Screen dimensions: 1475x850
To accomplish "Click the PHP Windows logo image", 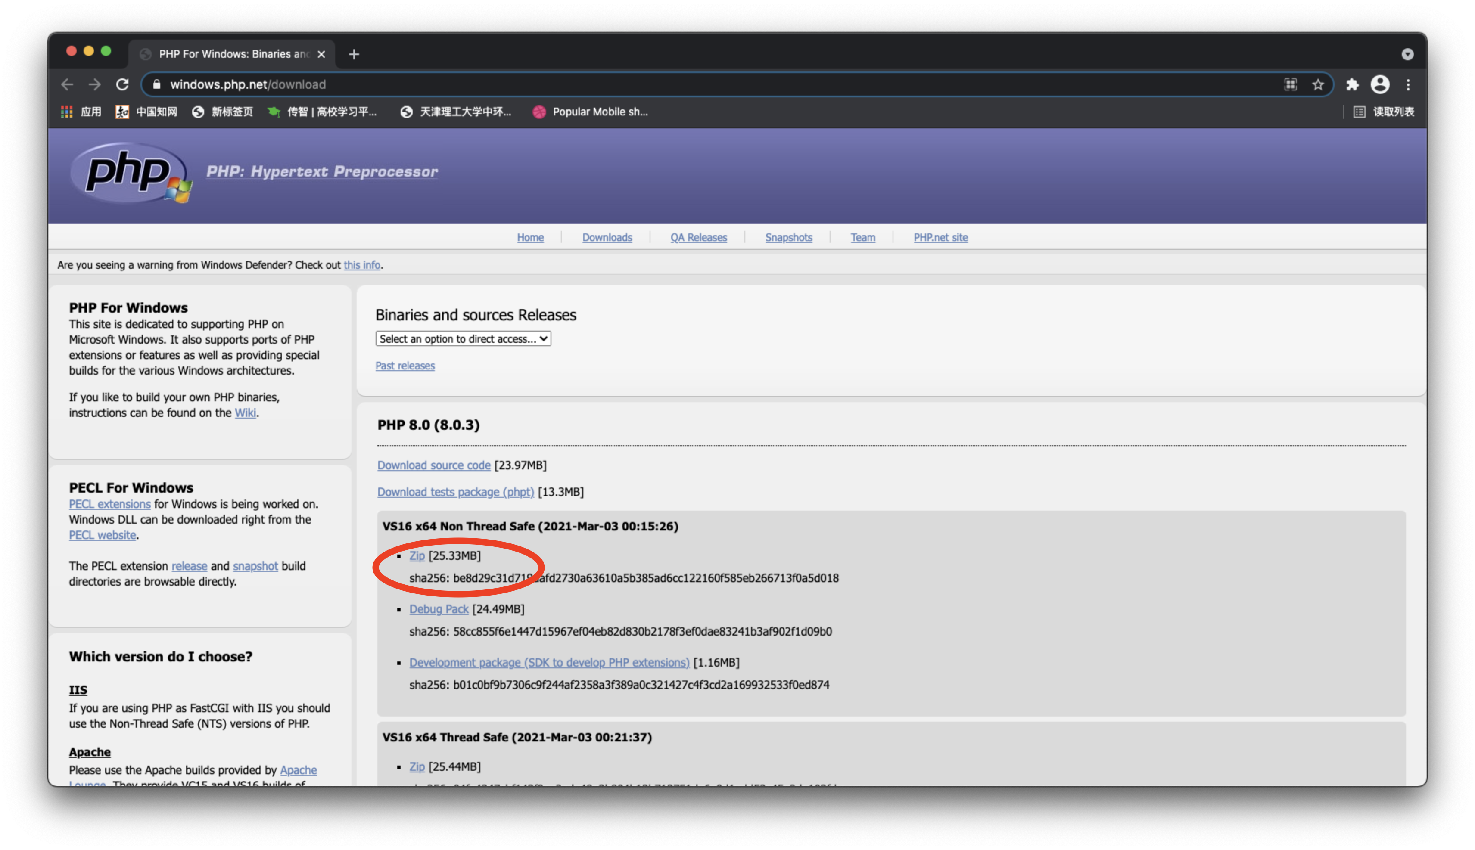I will (x=131, y=173).
